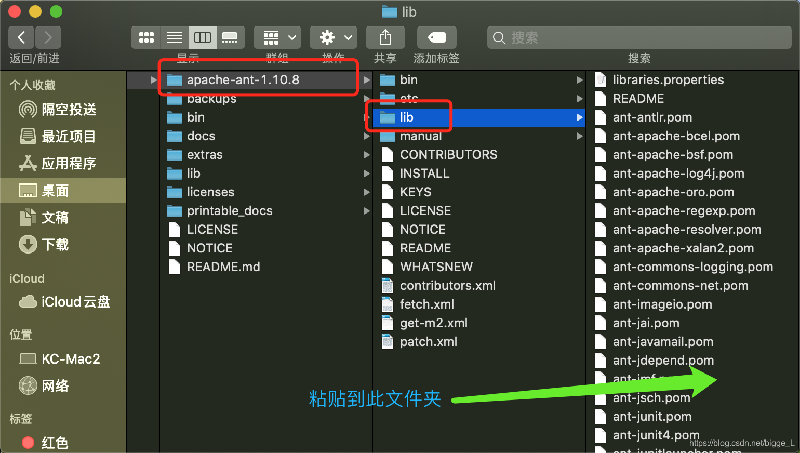Select the red tag (红色) in sidebar
Viewport: 800px width, 453px height.
pos(63,443)
